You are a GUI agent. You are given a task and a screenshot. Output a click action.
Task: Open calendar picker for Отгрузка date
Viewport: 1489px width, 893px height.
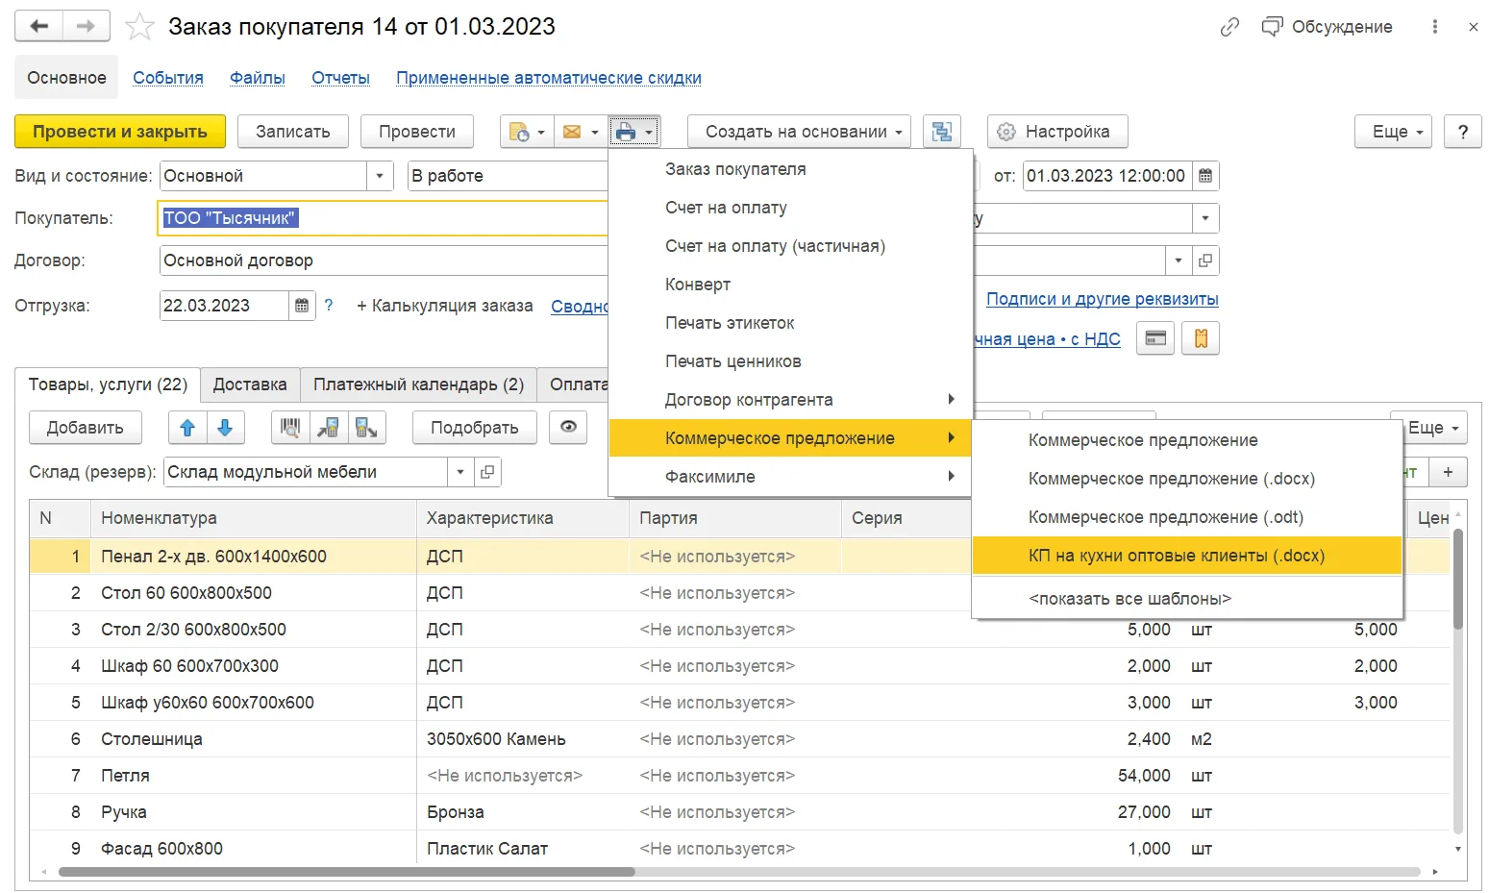coord(302,306)
